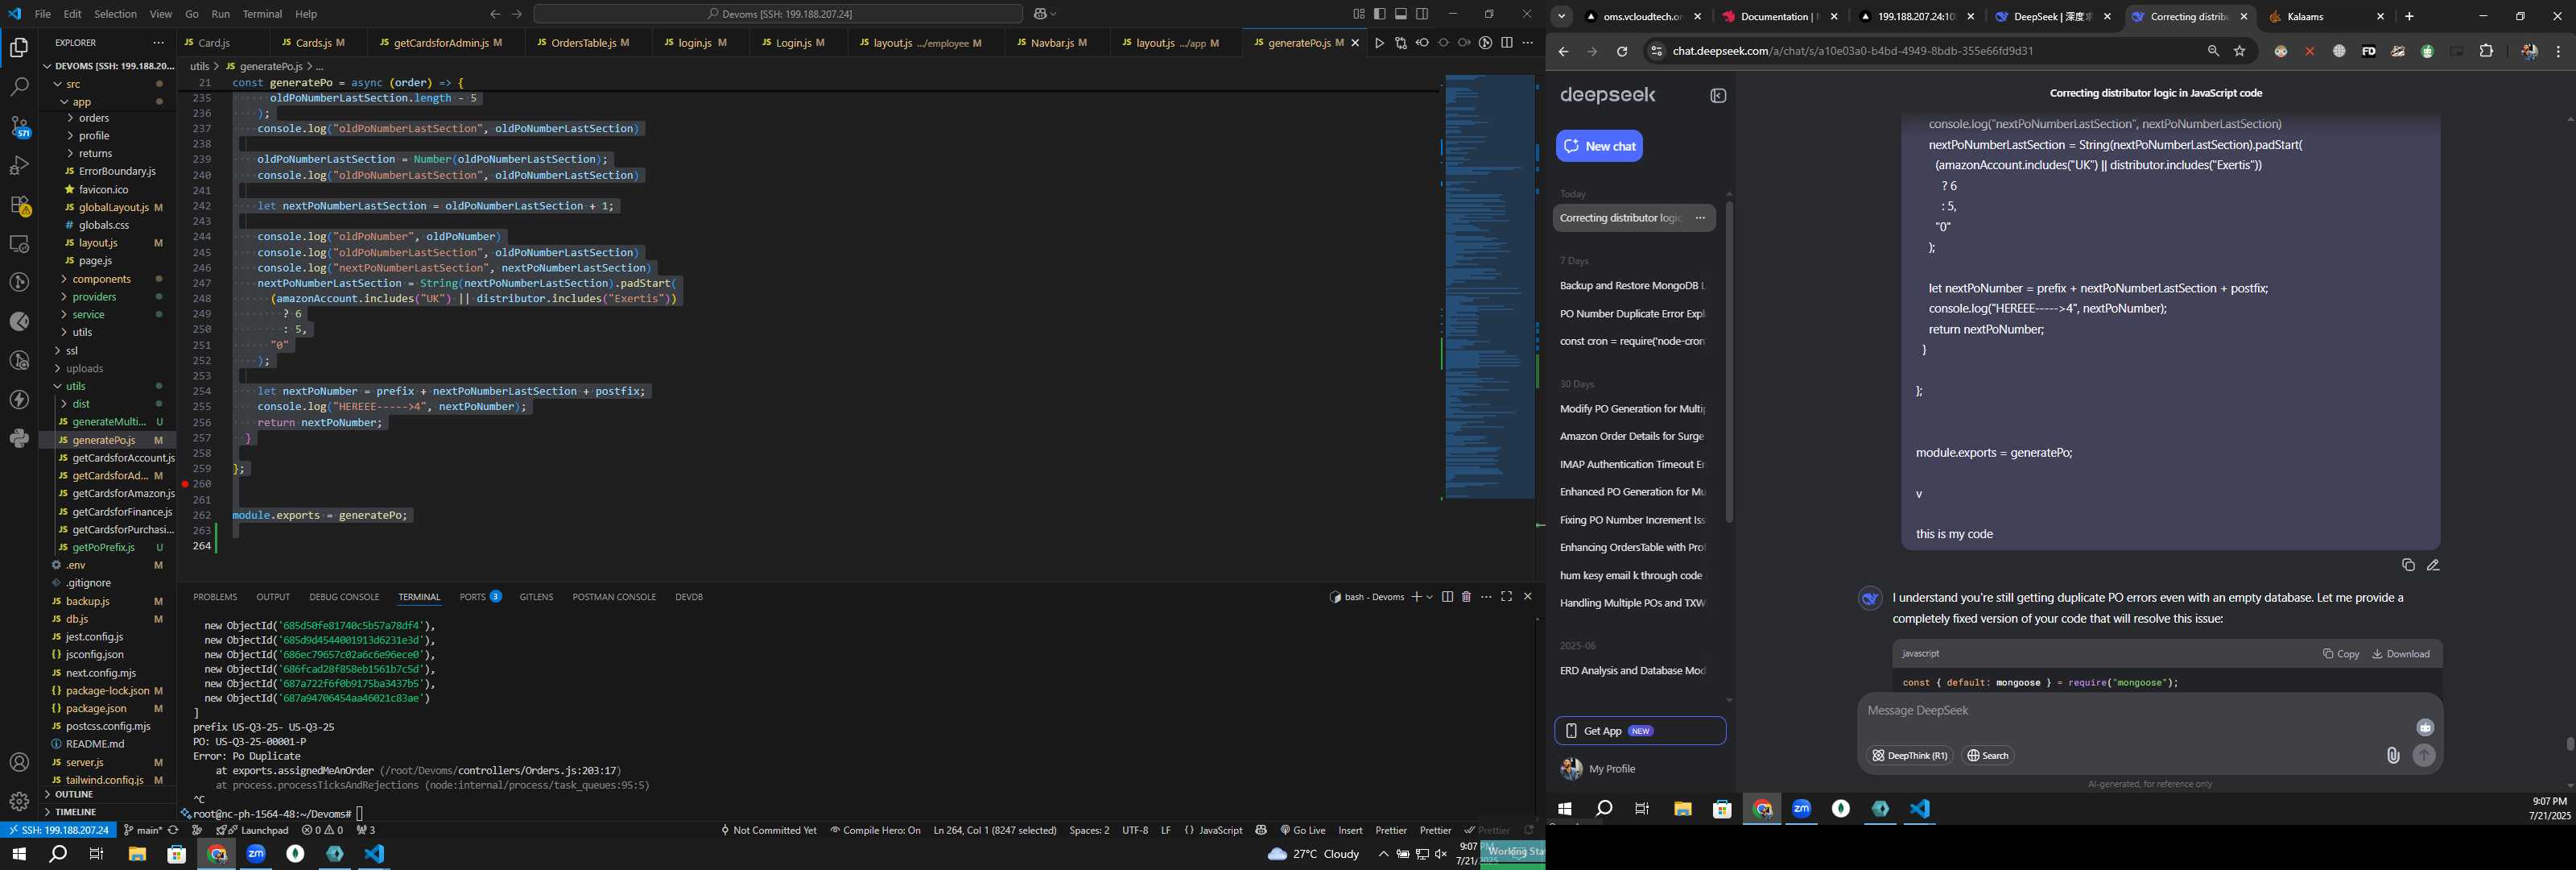The width and height of the screenshot is (2576, 870).
Task: Open the Selection menu
Action: point(115,14)
